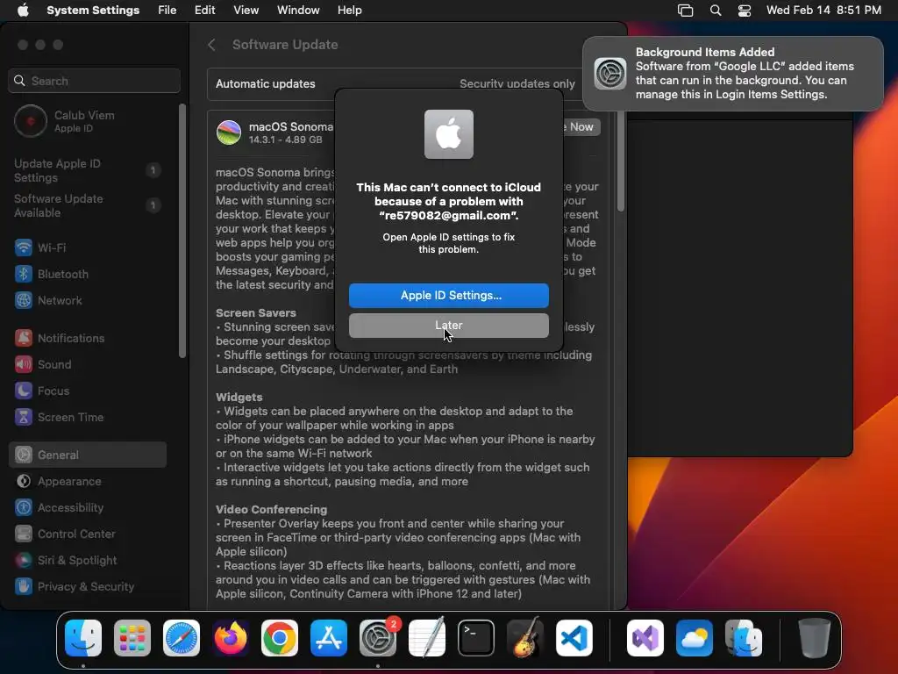Focus the Search field in sidebar
The height and width of the screenshot is (674, 898).
point(95,81)
